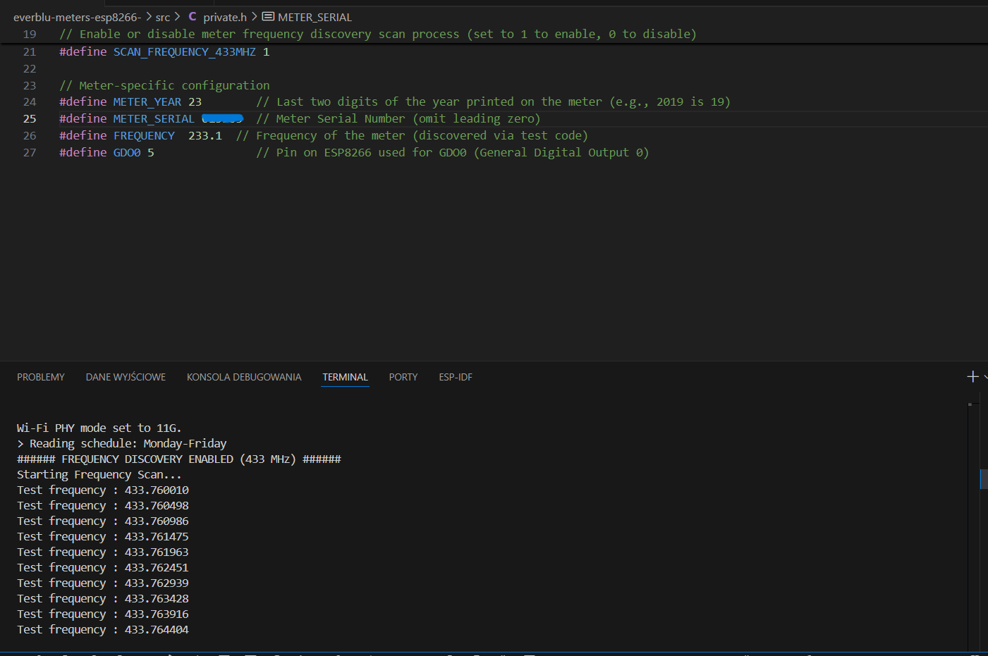Viewport: 988px width, 656px height.
Task: Switch to the PORTY tab
Action: point(403,377)
